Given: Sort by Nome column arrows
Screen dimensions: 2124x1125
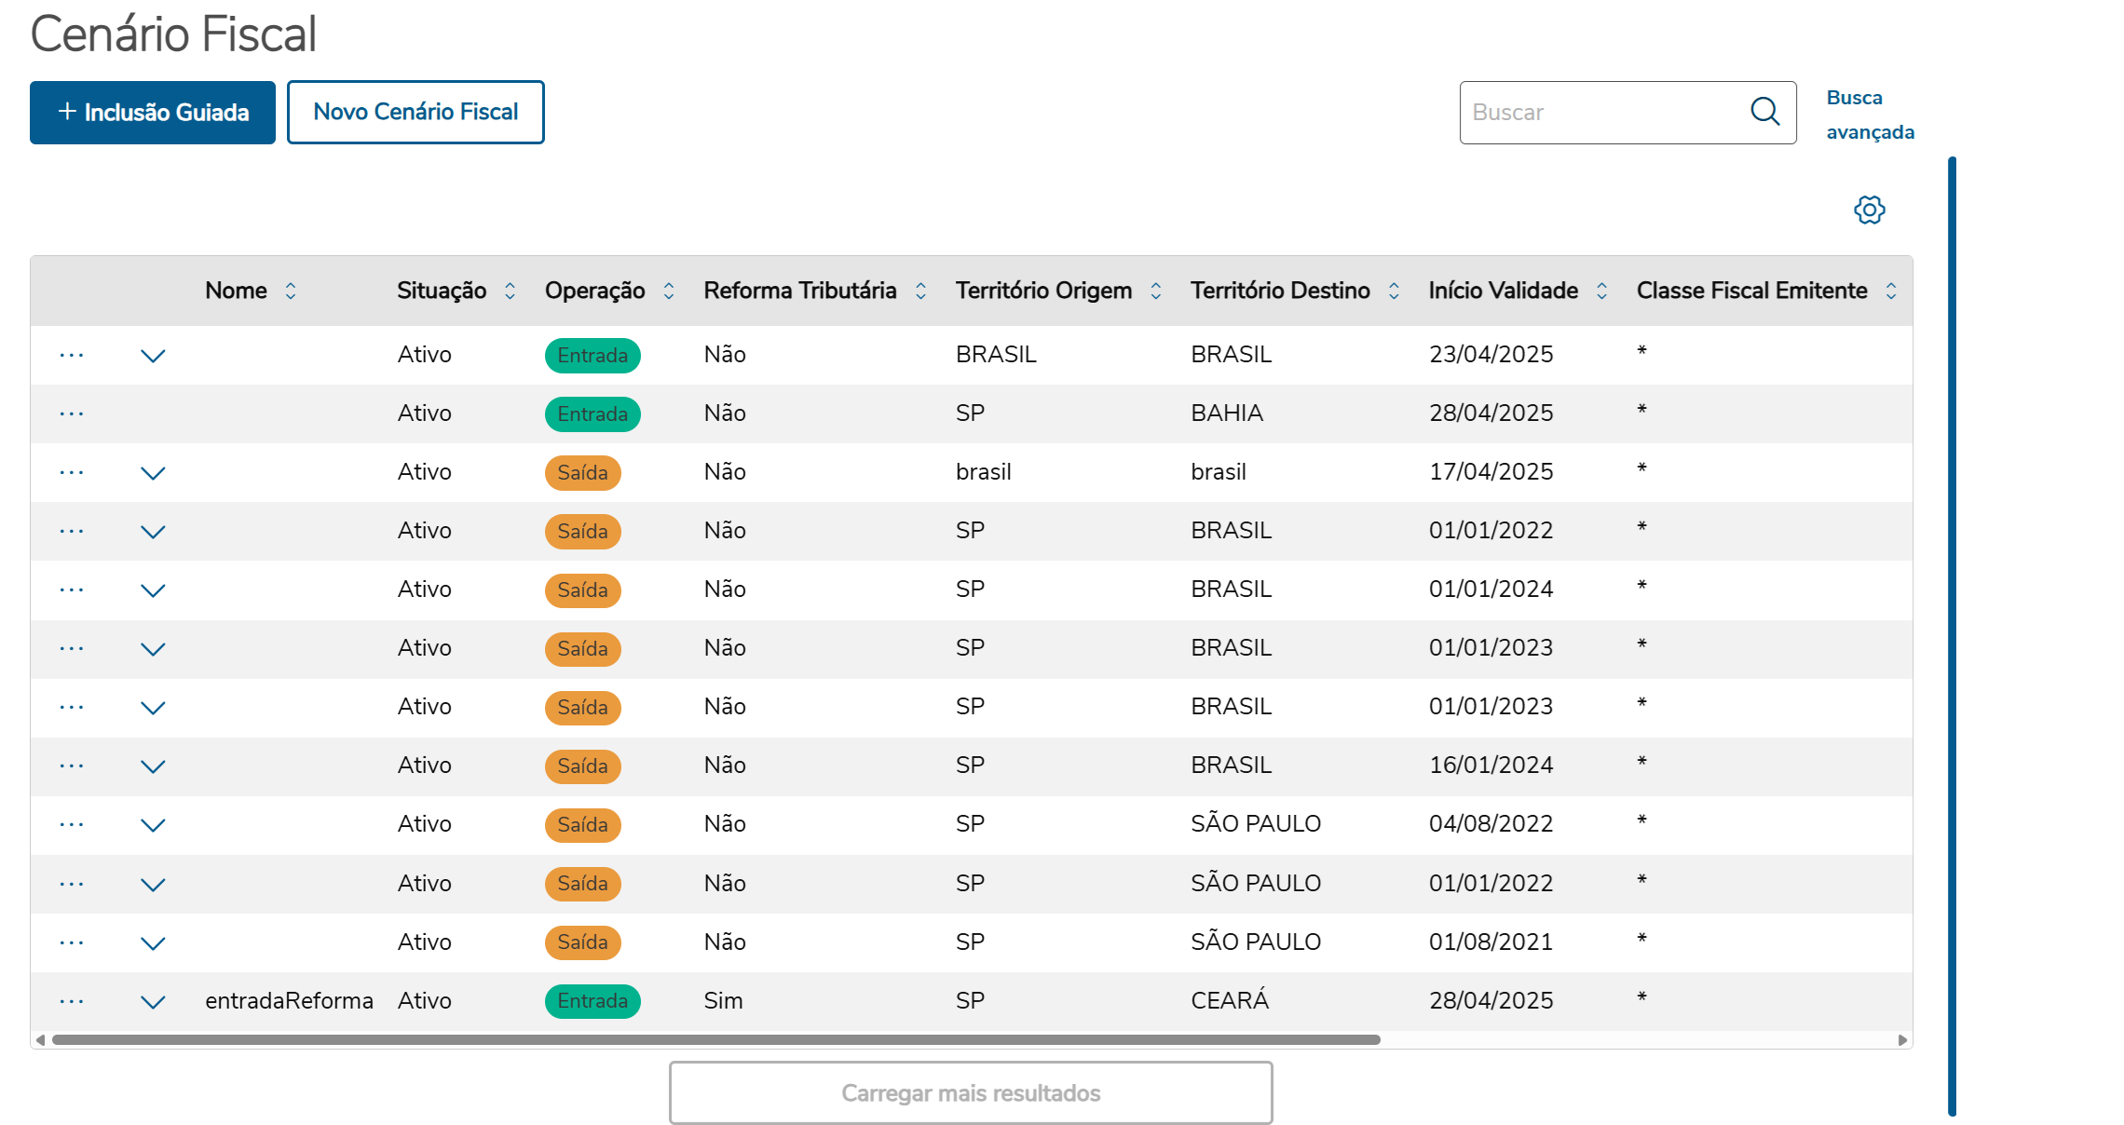Looking at the screenshot, I should (x=291, y=291).
